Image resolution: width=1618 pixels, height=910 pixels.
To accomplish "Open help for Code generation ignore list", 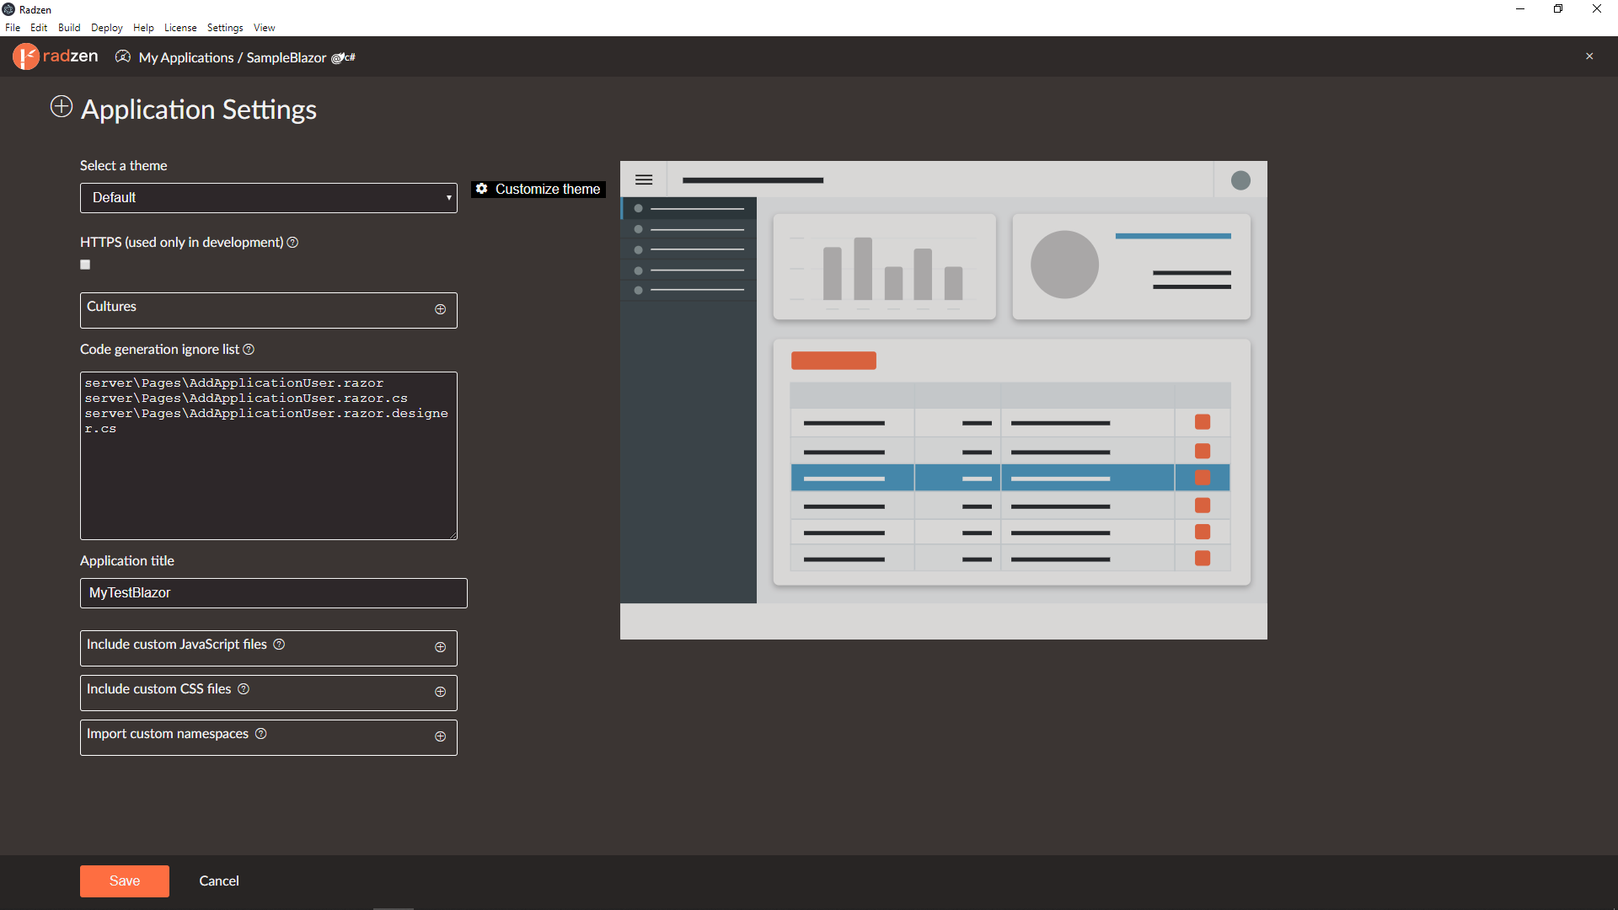I will pos(249,349).
